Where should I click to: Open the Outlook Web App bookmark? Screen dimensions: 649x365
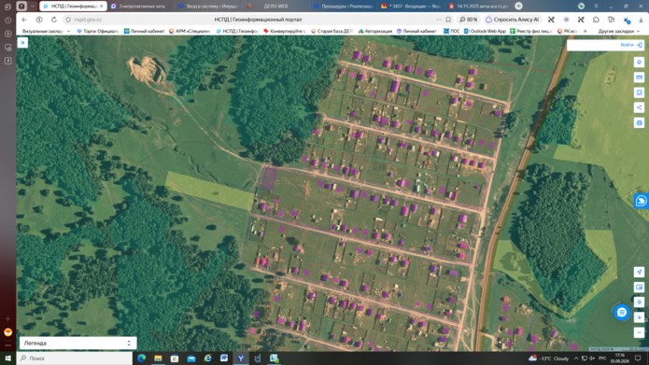pos(485,31)
